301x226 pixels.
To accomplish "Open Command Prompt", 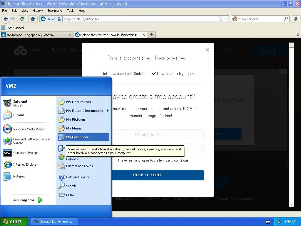I will click(29, 153).
